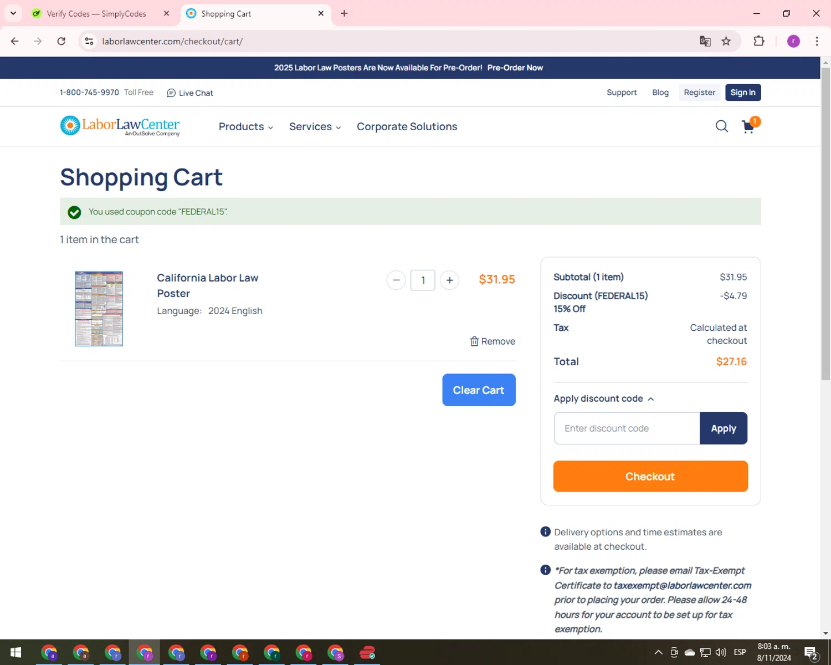Click the info icon beside the delivery options note
This screenshot has width=831, height=665.
point(545,532)
